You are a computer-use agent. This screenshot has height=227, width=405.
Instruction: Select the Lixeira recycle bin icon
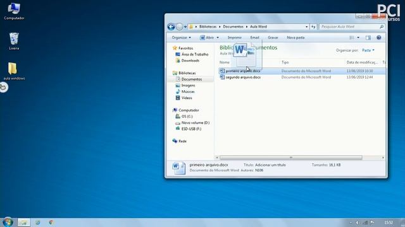pos(14,41)
